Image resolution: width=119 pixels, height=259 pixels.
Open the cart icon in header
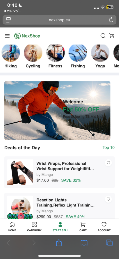[112, 36]
